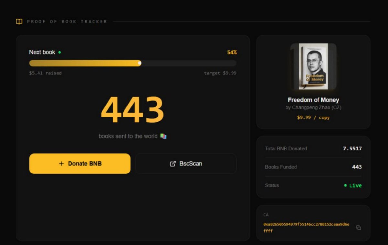Click the 'Freedom of Money' title
388x245 pixels.
313,100
